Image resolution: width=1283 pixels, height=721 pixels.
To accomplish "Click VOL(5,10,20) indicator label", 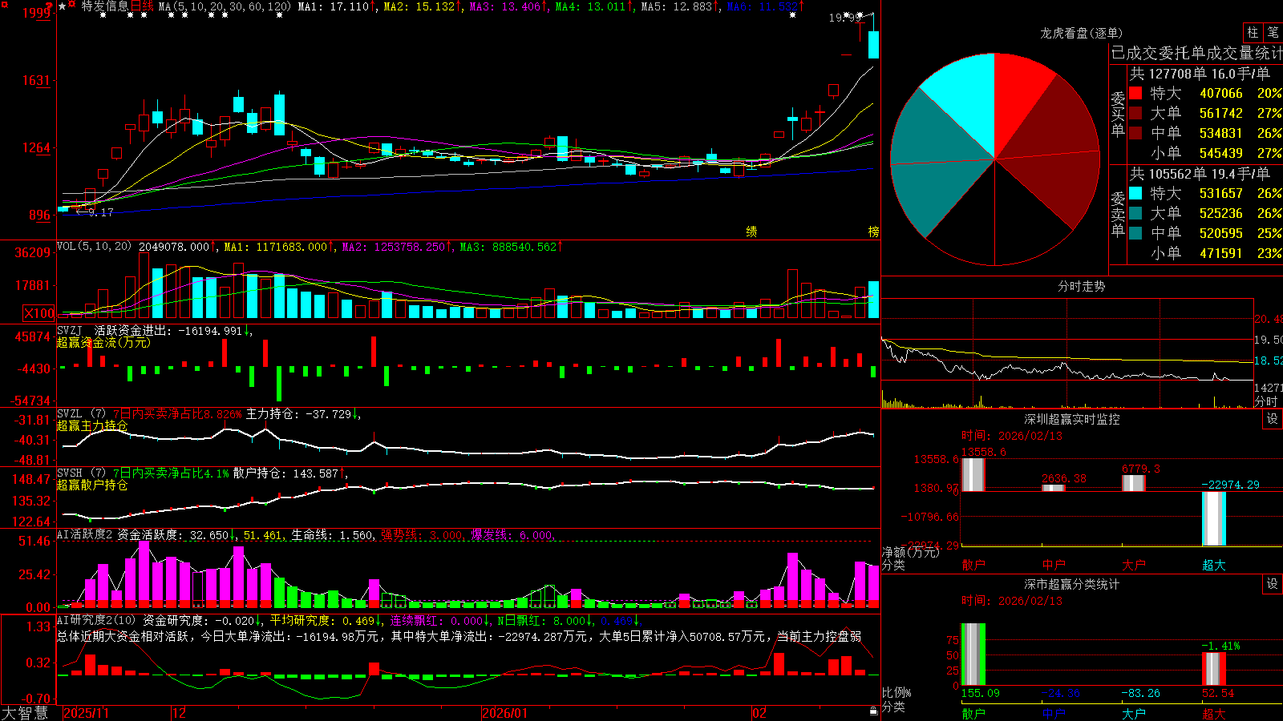I will coord(95,247).
